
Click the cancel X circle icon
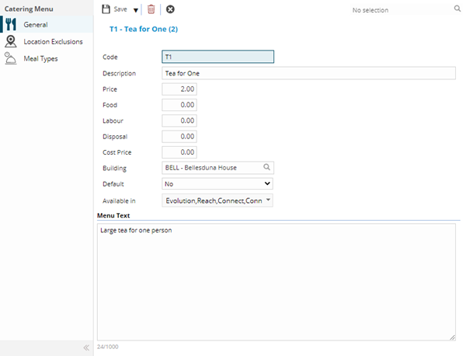click(170, 9)
